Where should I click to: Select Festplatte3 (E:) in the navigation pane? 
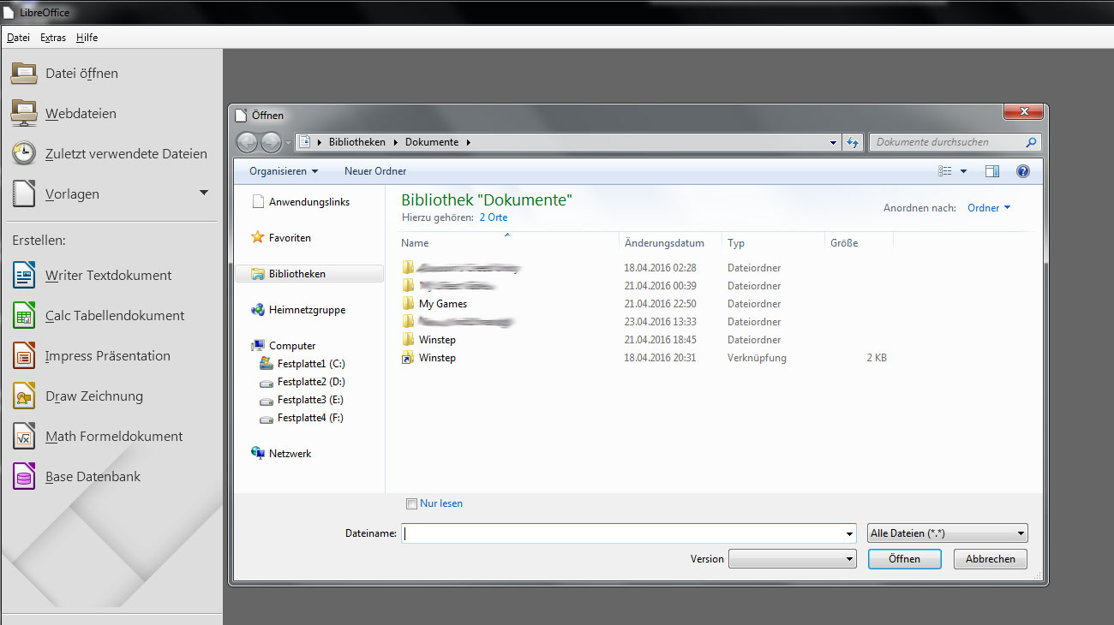point(311,400)
